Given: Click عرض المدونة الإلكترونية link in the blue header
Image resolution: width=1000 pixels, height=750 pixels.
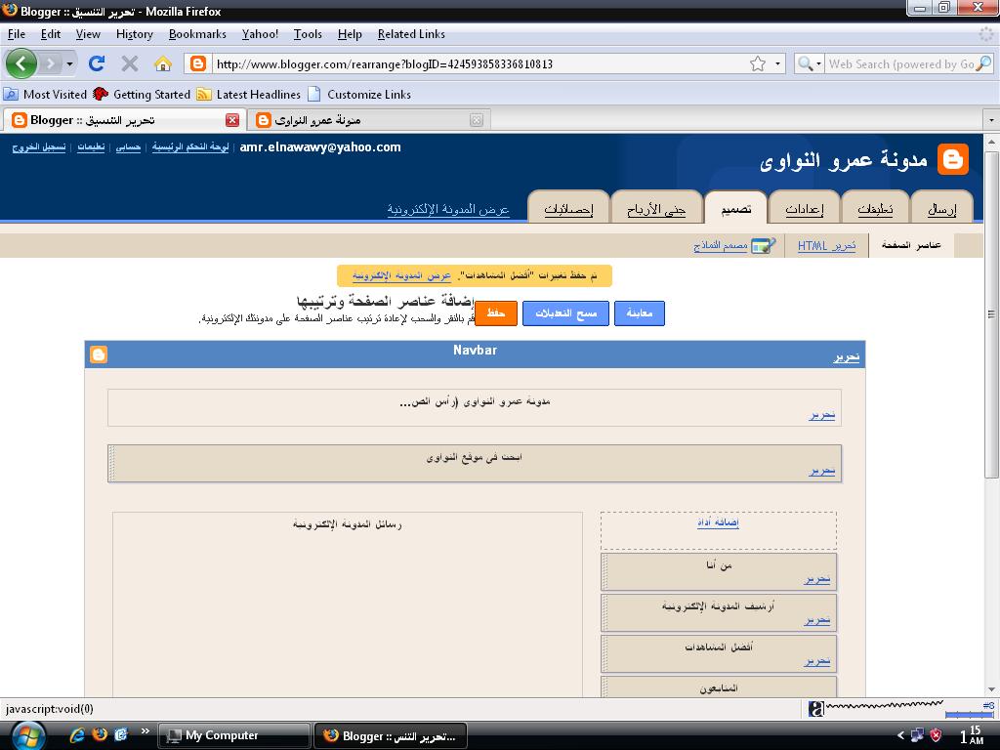Looking at the screenshot, I should pos(448,209).
